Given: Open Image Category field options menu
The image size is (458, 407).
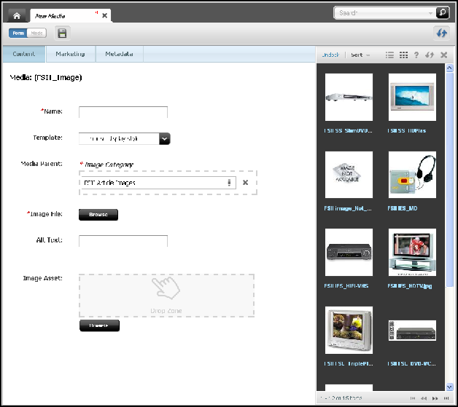Looking at the screenshot, I should pyautogui.click(x=229, y=183).
